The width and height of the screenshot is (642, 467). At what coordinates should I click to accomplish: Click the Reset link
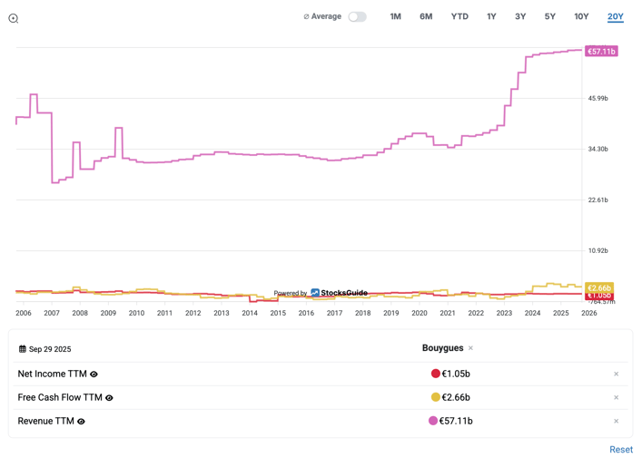(x=621, y=450)
